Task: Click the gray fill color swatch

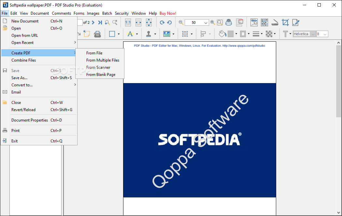Action: click(231, 34)
